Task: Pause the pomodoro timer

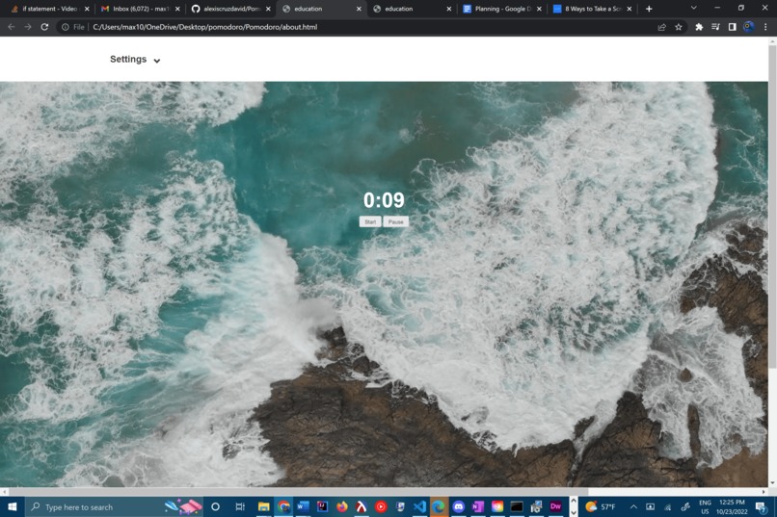Action: 395,221
